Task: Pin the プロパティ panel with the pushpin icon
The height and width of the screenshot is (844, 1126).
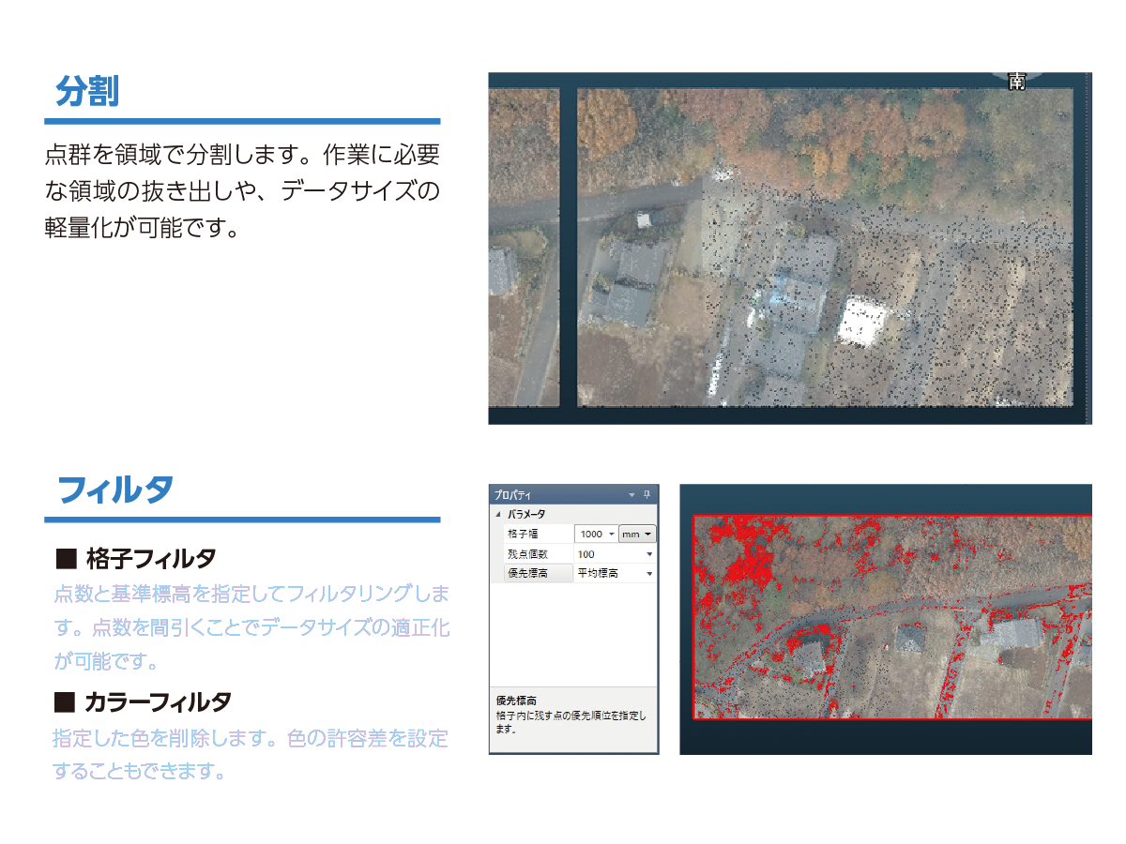Action: point(647,494)
